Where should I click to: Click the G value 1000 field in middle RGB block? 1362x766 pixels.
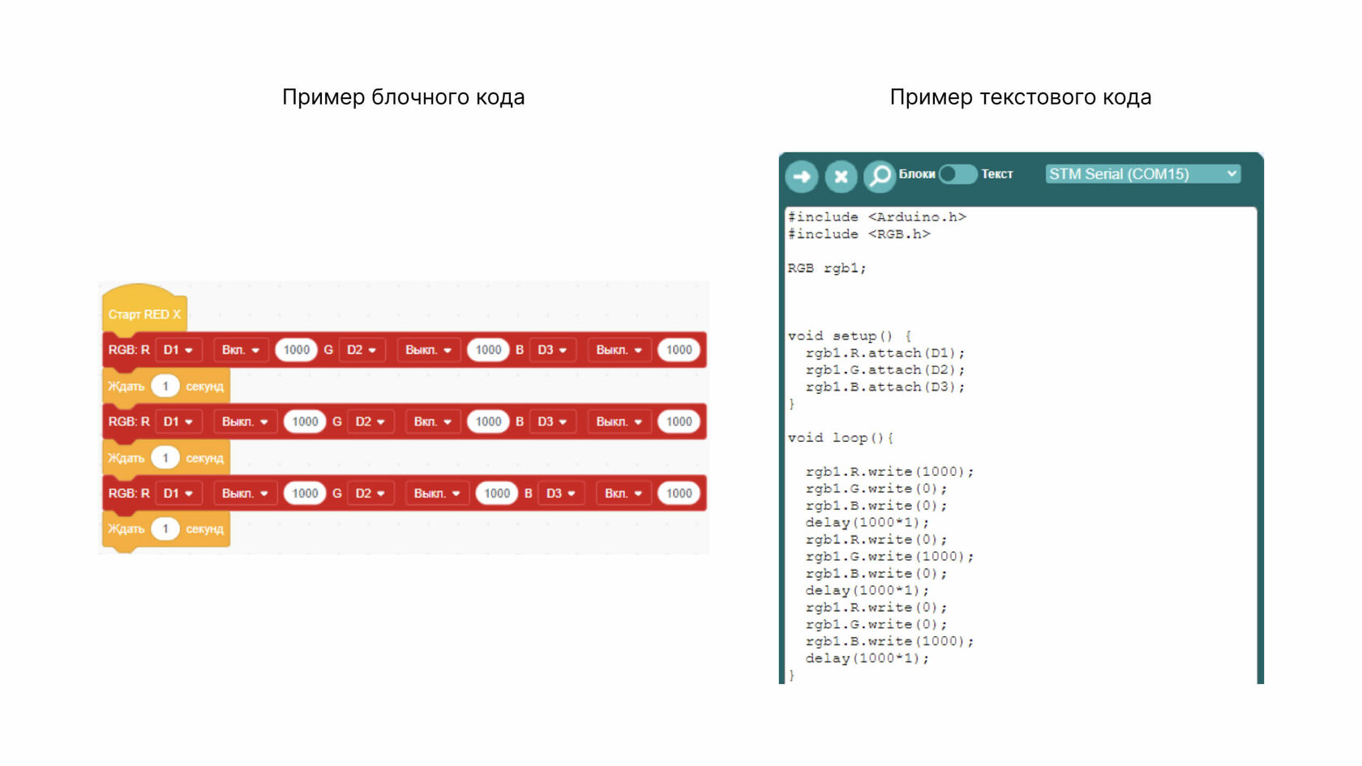(489, 422)
